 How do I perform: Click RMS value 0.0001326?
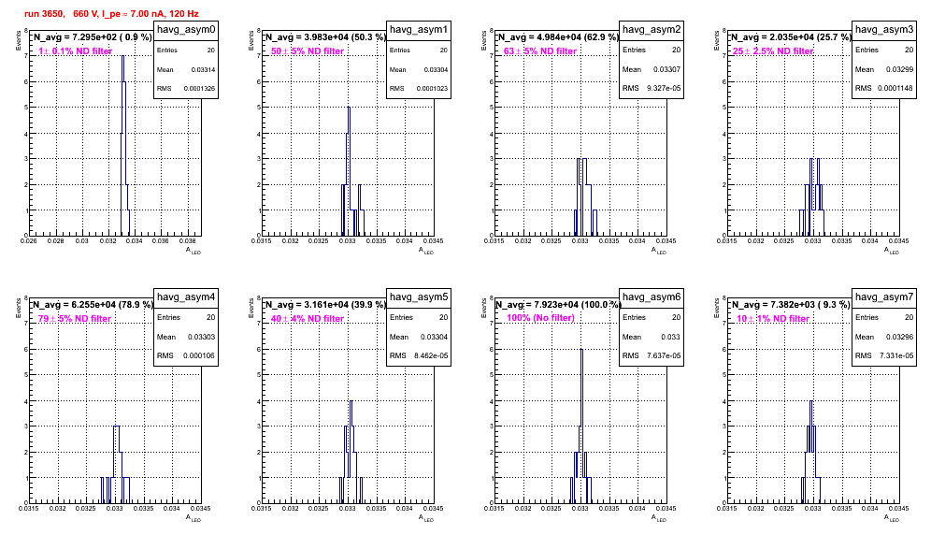click(199, 89)
